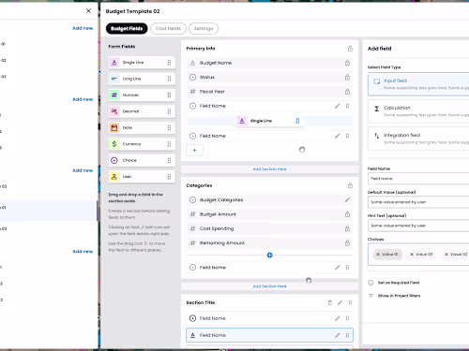Select the Choice field icon in Form Fields

[x=114, y=160]
